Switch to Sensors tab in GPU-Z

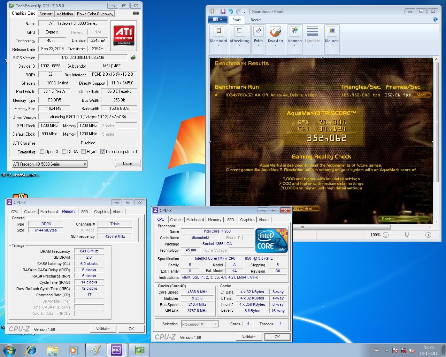point(46,14)
